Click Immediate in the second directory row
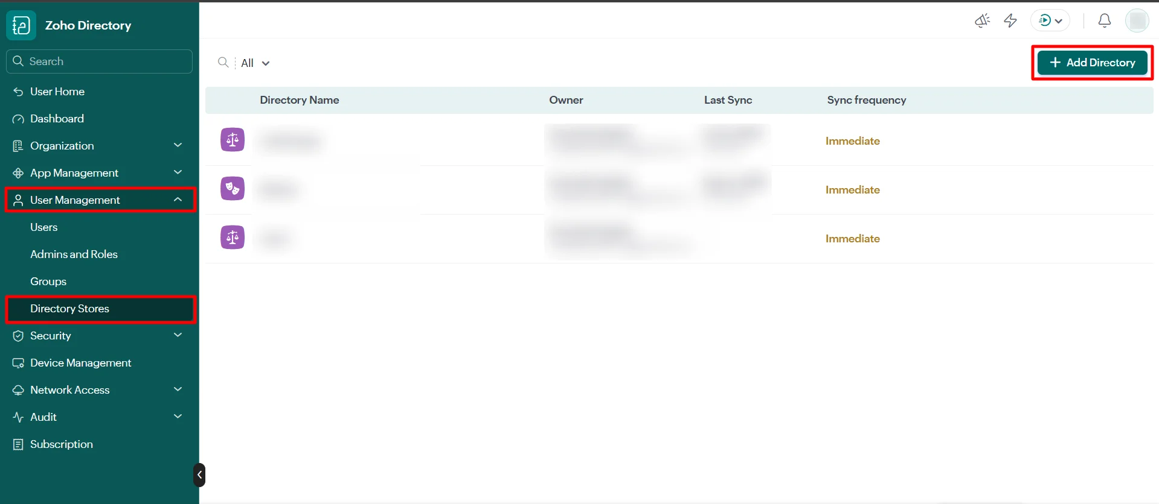1159x504 pixels. [853, 190]
